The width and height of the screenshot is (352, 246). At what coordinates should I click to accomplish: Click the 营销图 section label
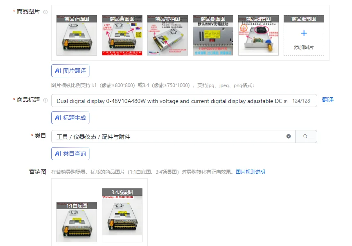pos(38,172)
